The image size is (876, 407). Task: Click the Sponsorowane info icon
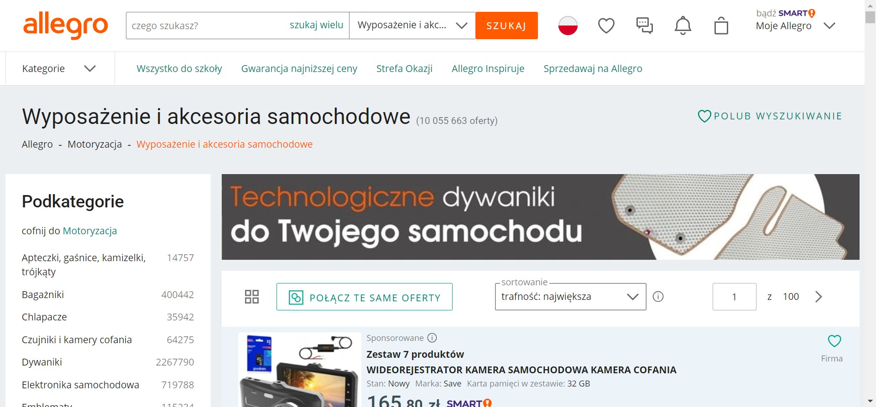[x=432, y=338]
